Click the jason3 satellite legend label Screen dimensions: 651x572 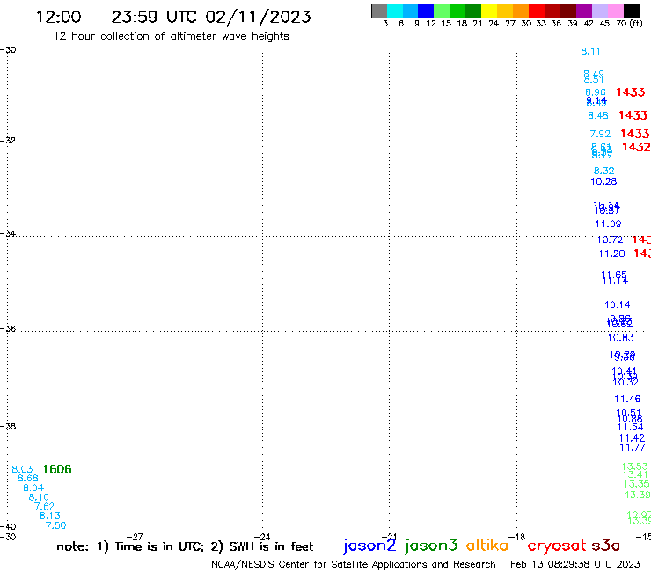tap(431, 546)
